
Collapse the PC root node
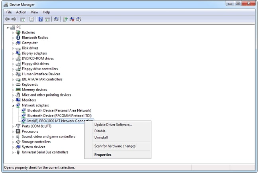click(x=8, y=28)
